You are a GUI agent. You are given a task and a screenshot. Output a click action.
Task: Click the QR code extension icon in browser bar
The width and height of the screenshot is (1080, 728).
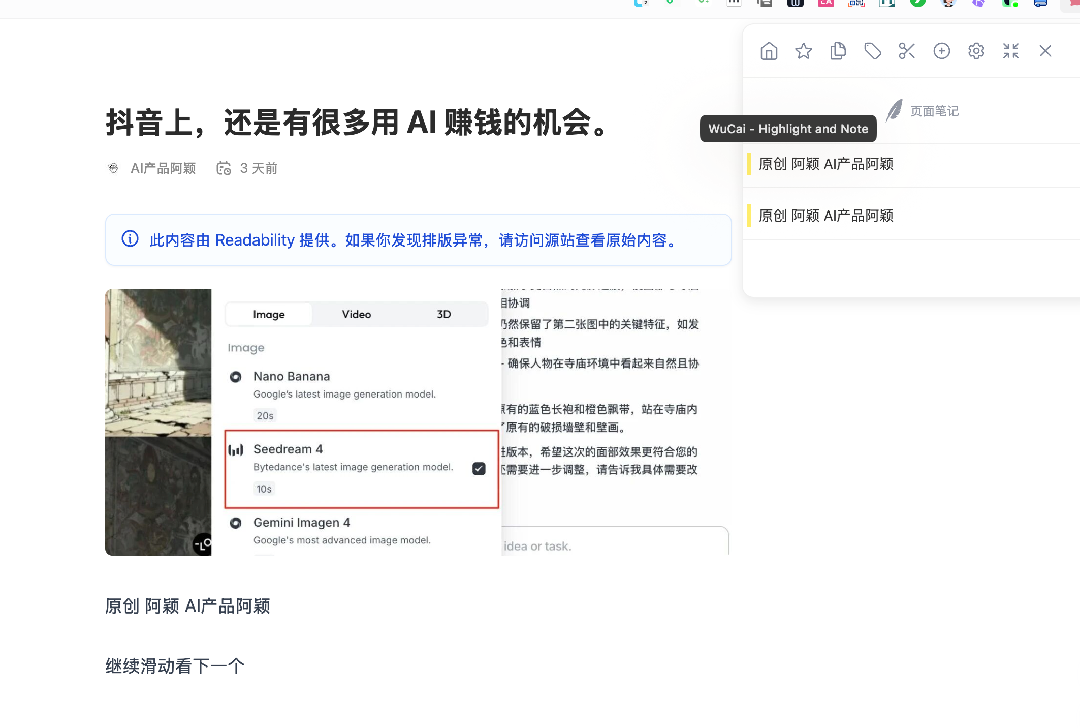tap(856, 3)
